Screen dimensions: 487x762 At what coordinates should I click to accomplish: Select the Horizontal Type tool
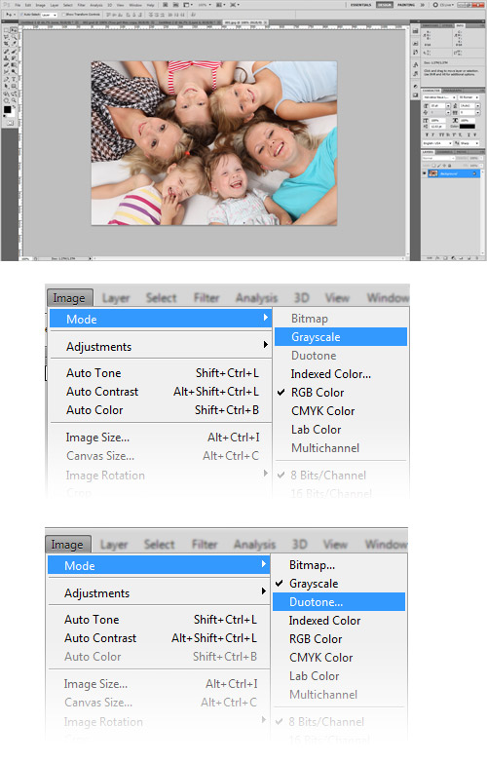click(14, 79)
